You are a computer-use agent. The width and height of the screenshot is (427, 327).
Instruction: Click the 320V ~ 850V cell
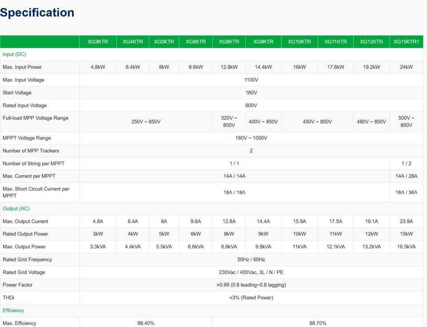[x=229, y=122]
